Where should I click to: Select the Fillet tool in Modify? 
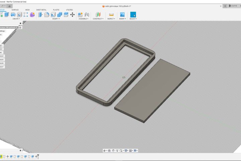tap(47, 14)
